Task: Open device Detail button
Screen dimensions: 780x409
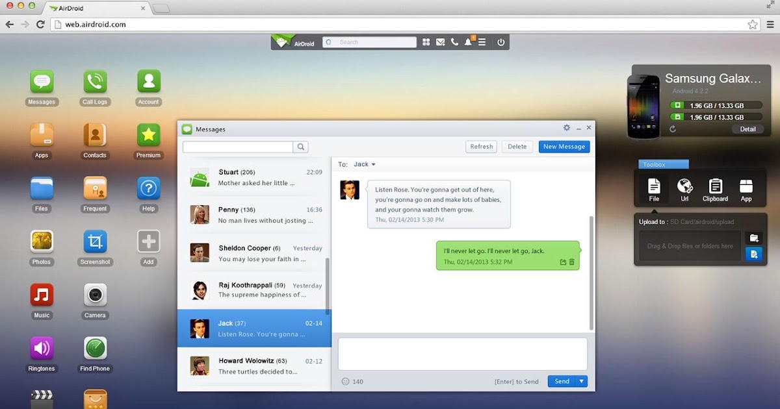Action: click(x=747, y=129)
